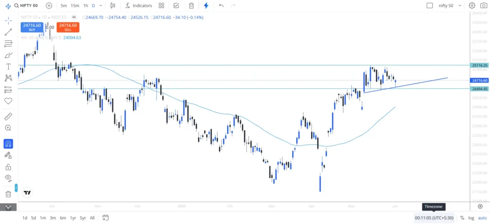Switch to 15m timeframe
Screen dimensions: 490x224
[x=75, y=6]
